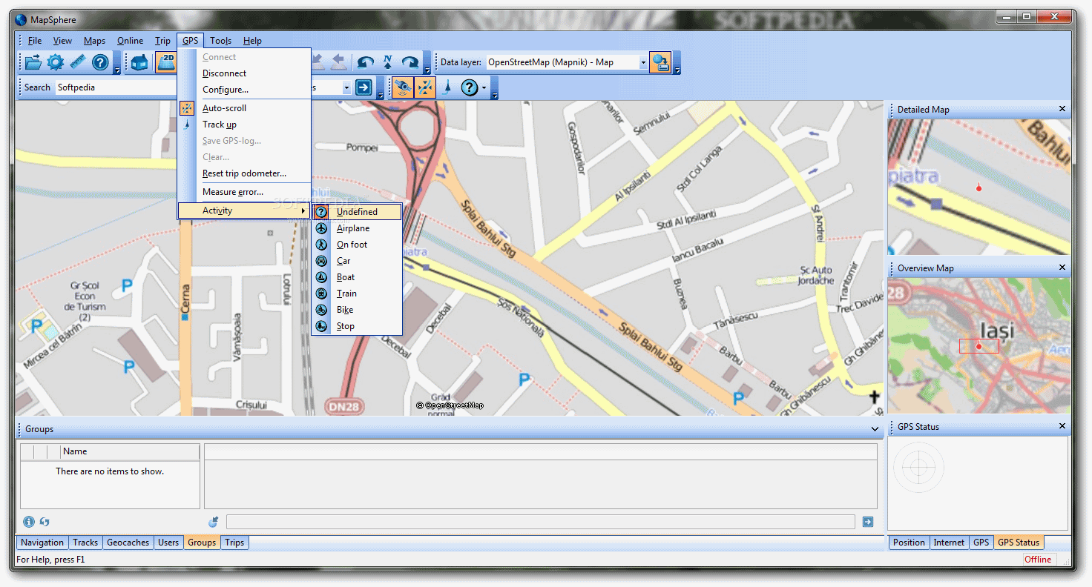1092x587 pixels.
Task: Open the Data layer combo box
Action: tap(568, 62)
